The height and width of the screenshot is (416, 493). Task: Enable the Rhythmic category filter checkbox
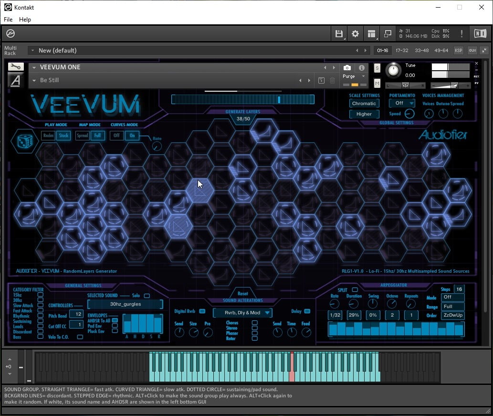(40, 316)
